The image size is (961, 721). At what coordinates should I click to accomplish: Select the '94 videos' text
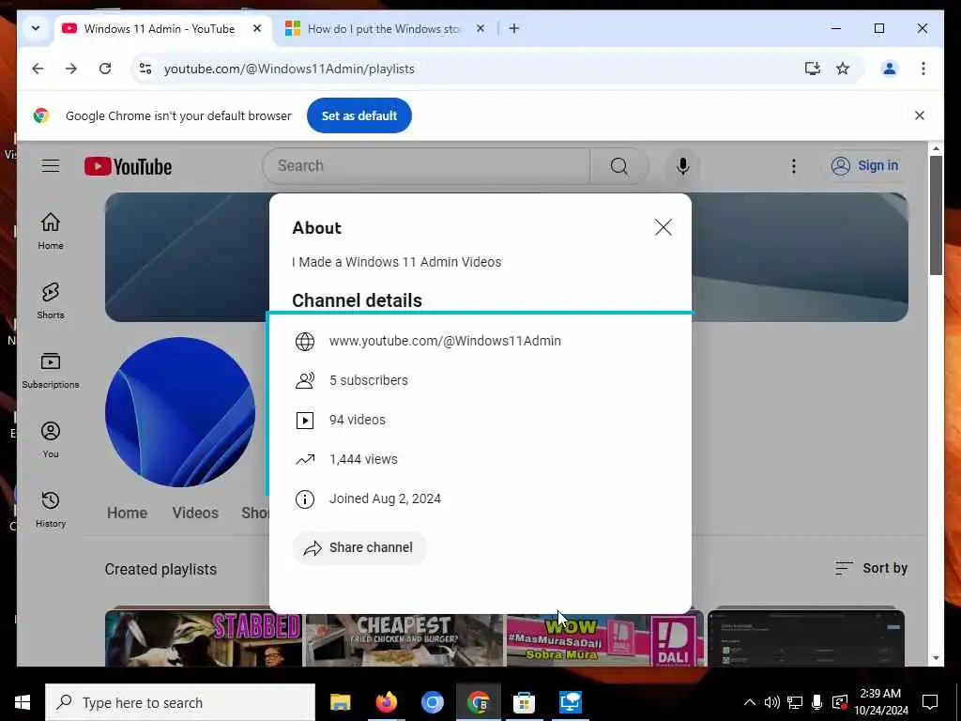[358, 420]
